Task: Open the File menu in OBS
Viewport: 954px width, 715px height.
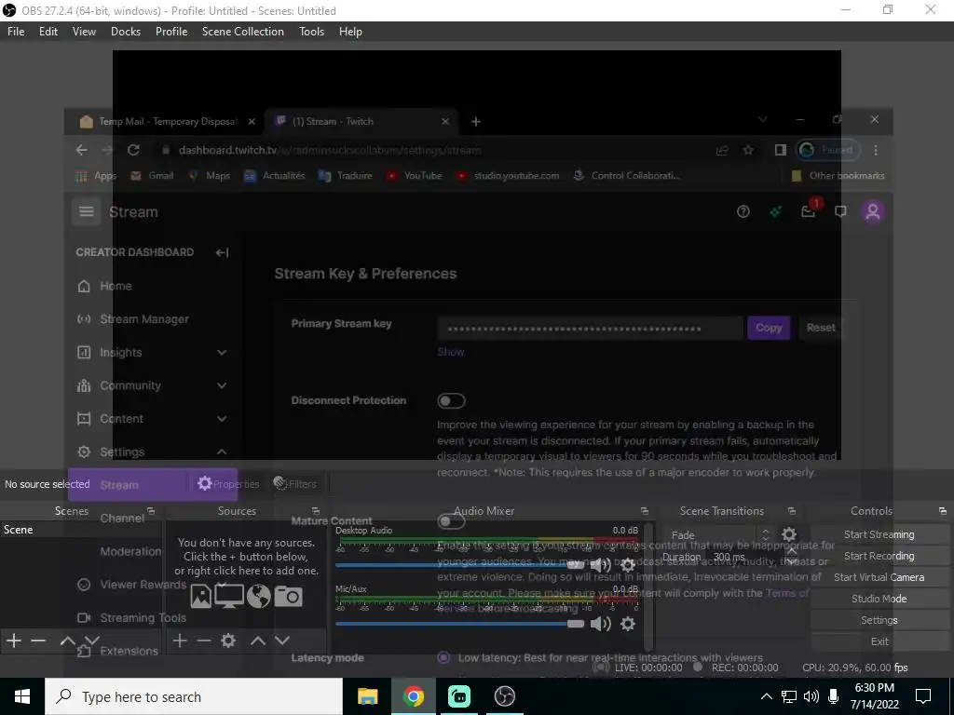Action: click(x=16, y=32)
